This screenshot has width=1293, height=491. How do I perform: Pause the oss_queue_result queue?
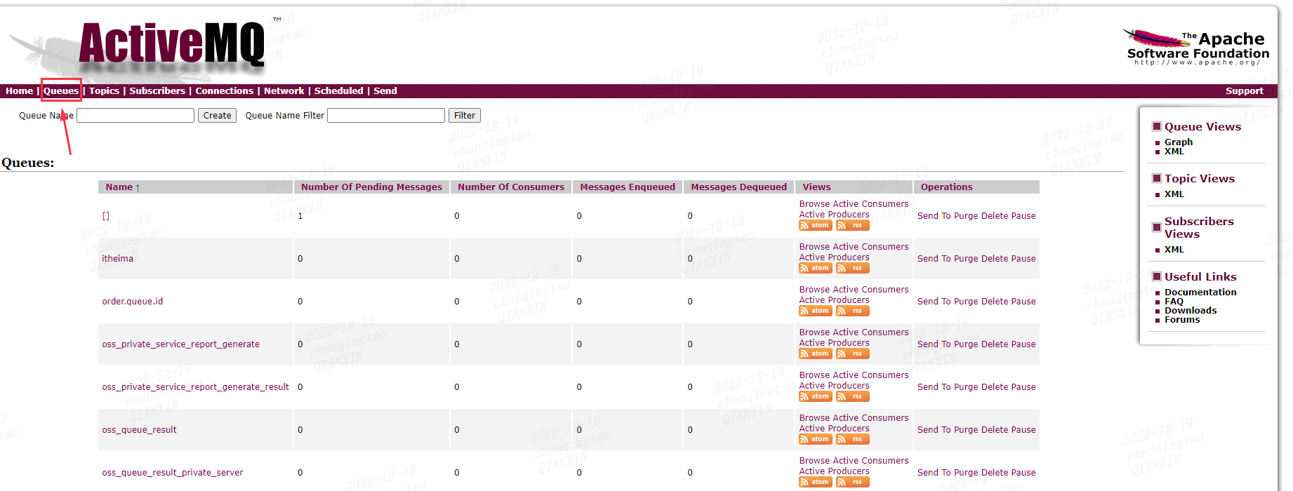click(1023, 430)
